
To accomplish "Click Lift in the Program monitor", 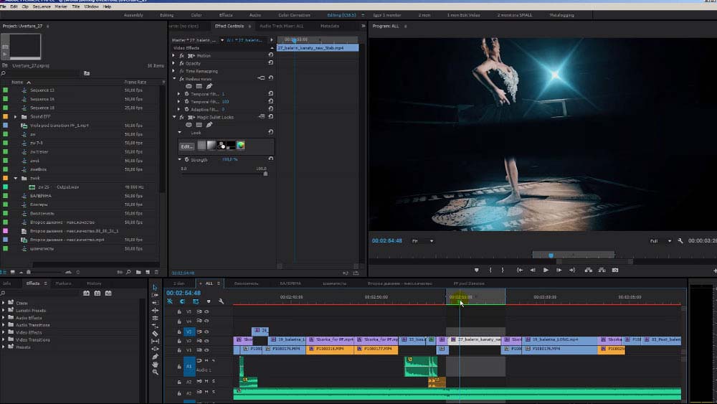I will pyautogui.click(x=589, y=270).
